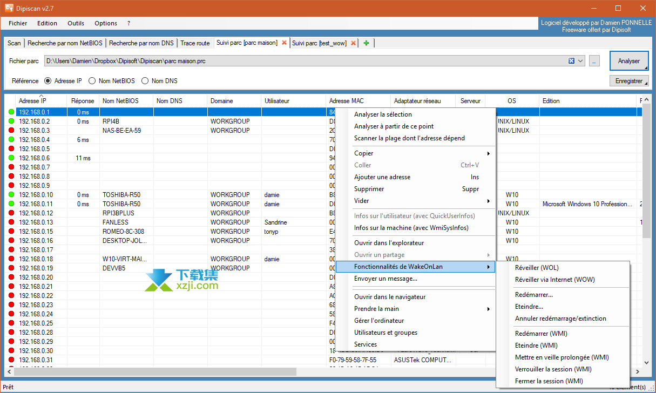The width and height of the screenshot is (656, 393).
Task: Click red status dot for 192.168.0.3
Action: pos(11,131)
